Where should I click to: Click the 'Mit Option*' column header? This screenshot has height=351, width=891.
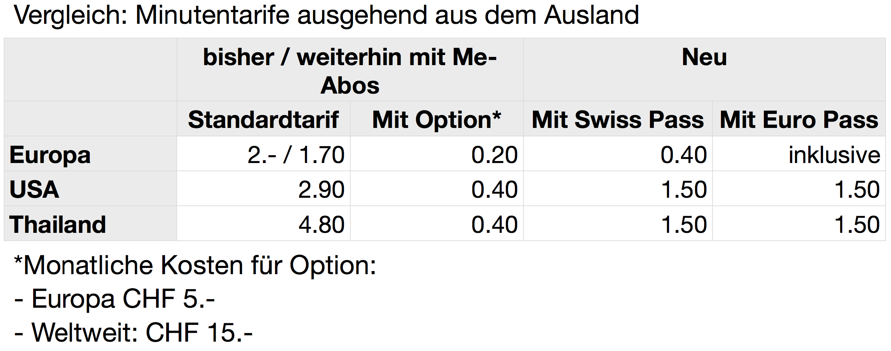click(437, 120)
